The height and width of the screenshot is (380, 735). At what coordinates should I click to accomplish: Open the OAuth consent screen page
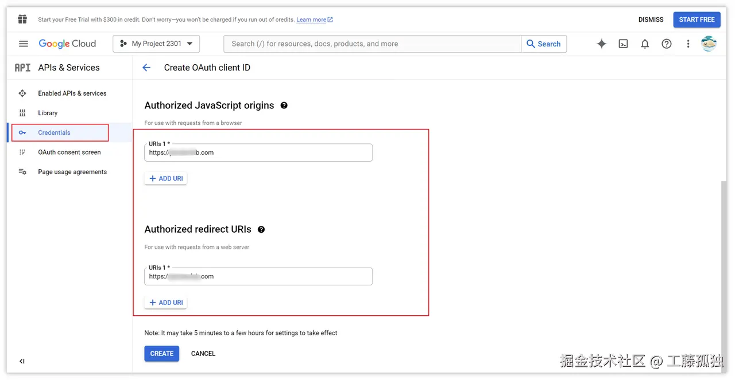click(x=69, y=152)
